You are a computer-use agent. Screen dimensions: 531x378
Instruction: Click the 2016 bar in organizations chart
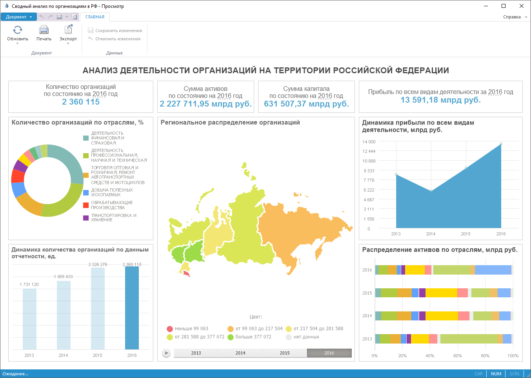coord(132,307)
